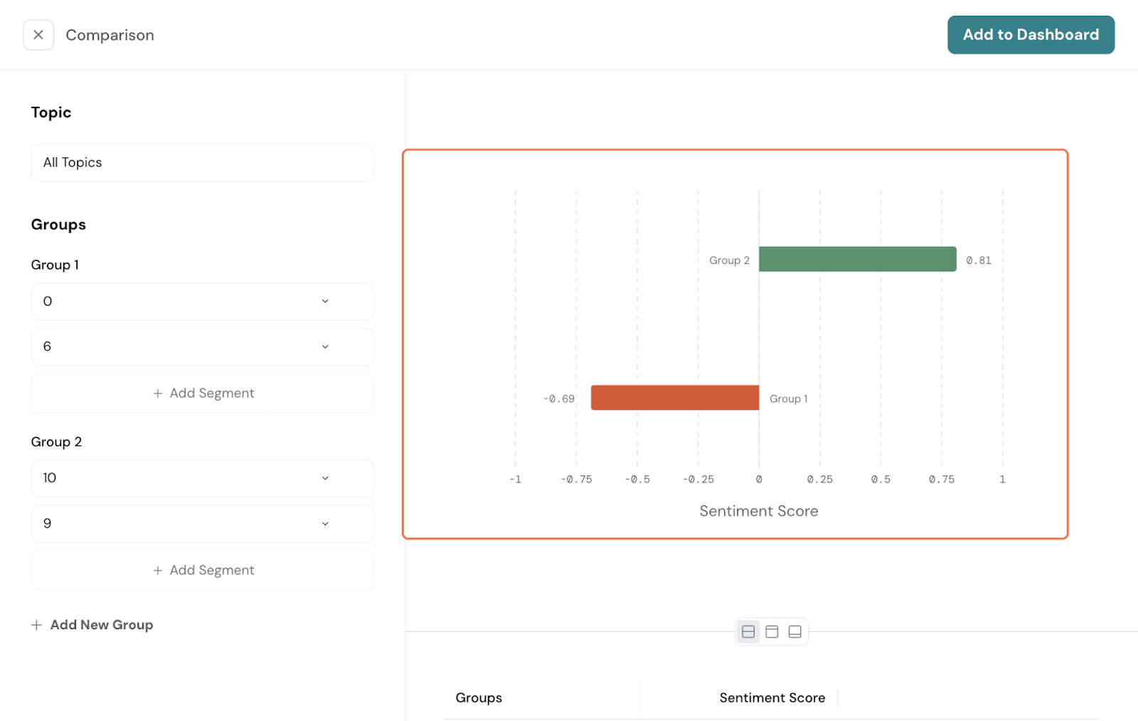The image size is (1138, 721).
Task: Click the plus icon in Group 1's Add Segment
Action: [x=158, y=394]
